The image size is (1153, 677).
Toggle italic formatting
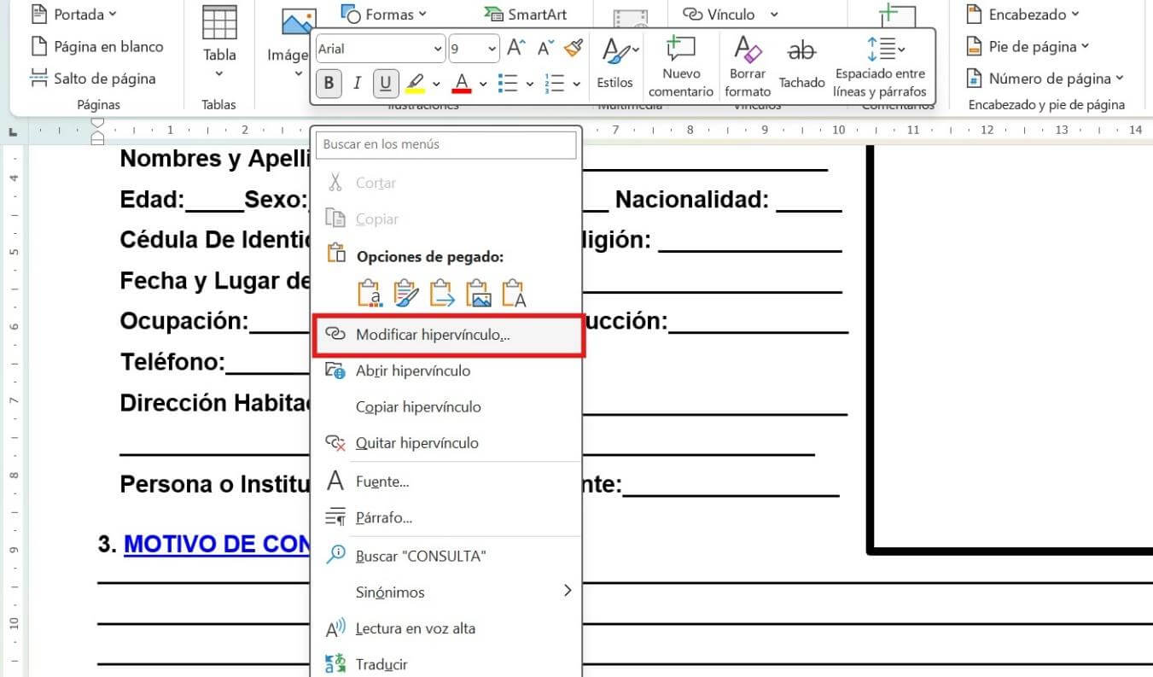click(357, 83)
